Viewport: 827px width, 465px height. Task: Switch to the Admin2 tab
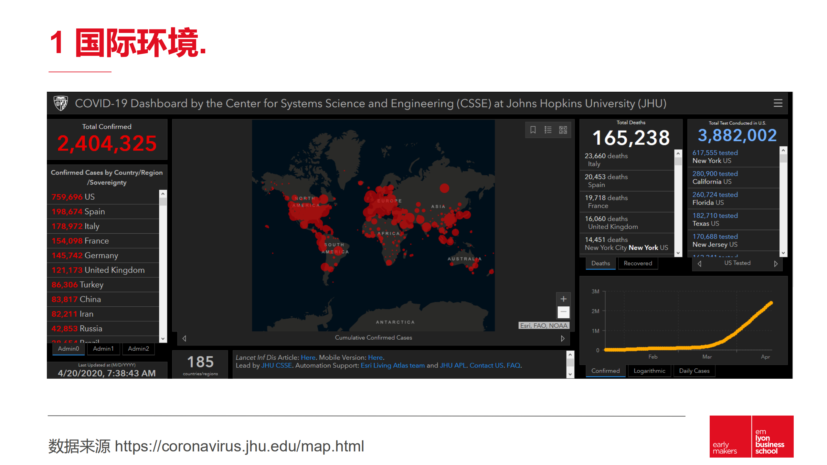pyautogui.click(x=138, y=349)
